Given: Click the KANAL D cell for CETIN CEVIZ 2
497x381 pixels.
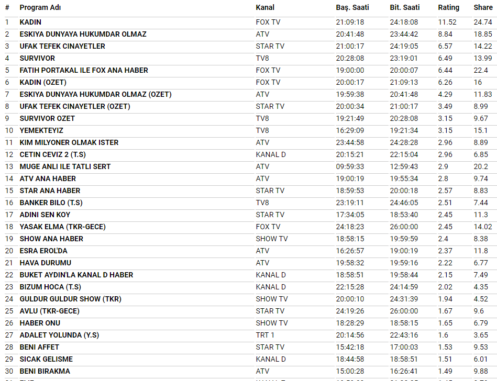Looking at the screenshot, I should (271, 154).
